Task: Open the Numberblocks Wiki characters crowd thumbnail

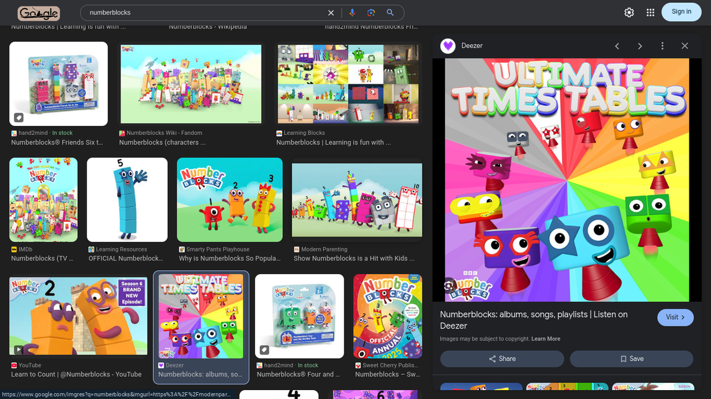Action: [x=191, y=84]
